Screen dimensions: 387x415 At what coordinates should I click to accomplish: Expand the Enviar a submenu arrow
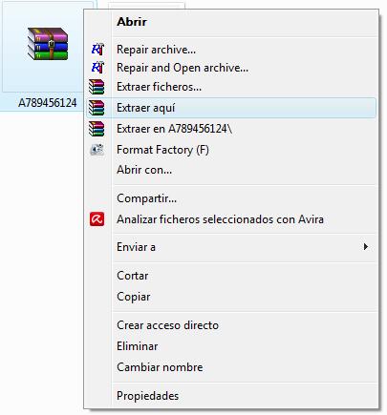click(366, 247)
